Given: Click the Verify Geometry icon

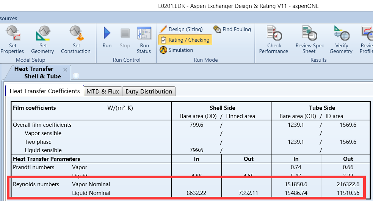Looking at the screenshot, I should pyautogui.click(x=341, y=33).
